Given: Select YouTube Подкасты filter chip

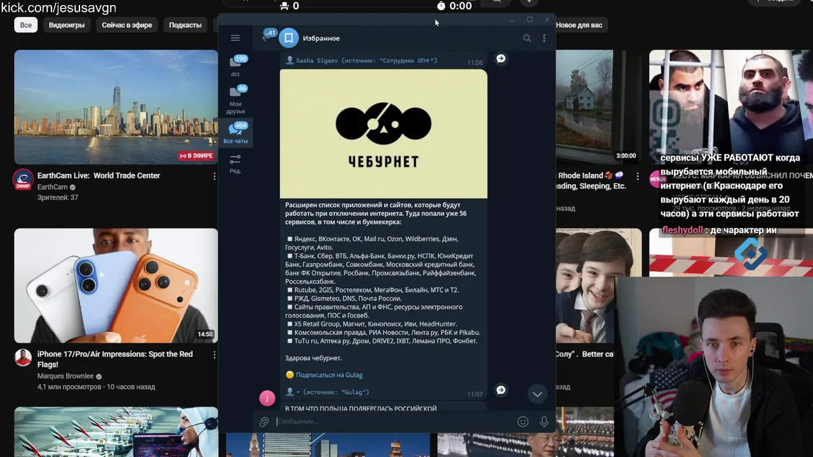Looking at the screenshot, I should pos(185,25).
